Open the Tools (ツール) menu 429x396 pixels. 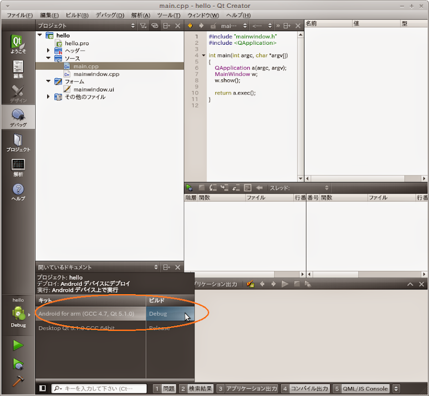[x=169, y=15]
